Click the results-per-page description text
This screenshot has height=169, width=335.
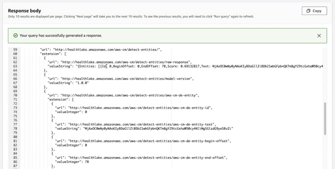(x=131, y=16)
